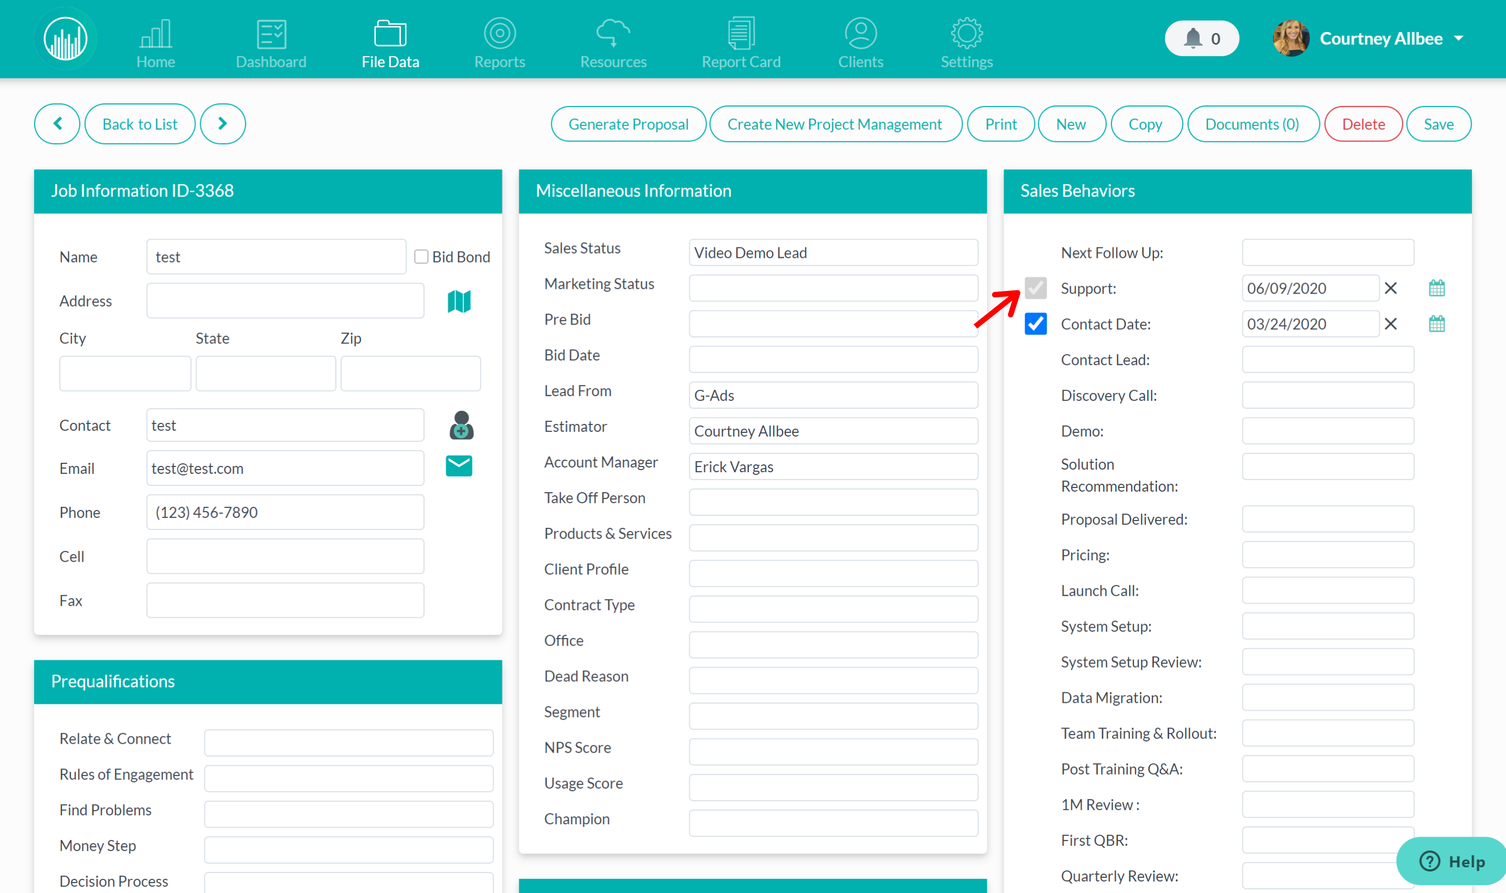Viewport: 1506px width, 893px height.
Task: Click the notification bell
Action: click(x=1193, y=38)
